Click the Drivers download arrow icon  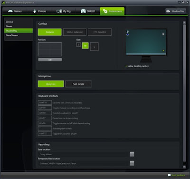pyautogui.click(x=35, y=11)
